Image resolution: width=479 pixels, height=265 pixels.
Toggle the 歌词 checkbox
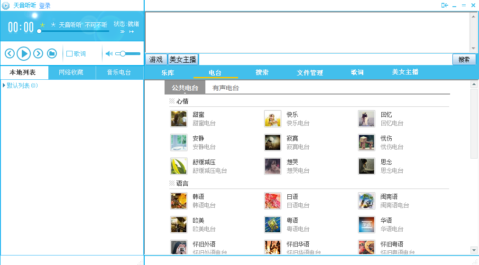pyautogui.click(x=69, y=54)
